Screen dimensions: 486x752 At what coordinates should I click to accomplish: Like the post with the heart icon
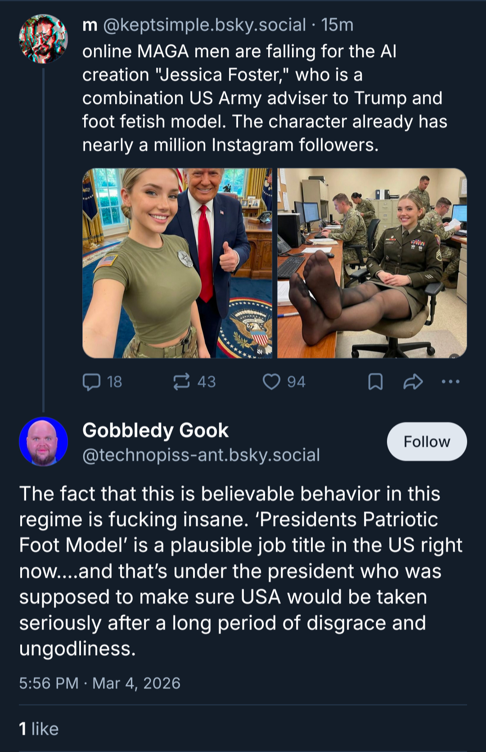coord(271,382)
